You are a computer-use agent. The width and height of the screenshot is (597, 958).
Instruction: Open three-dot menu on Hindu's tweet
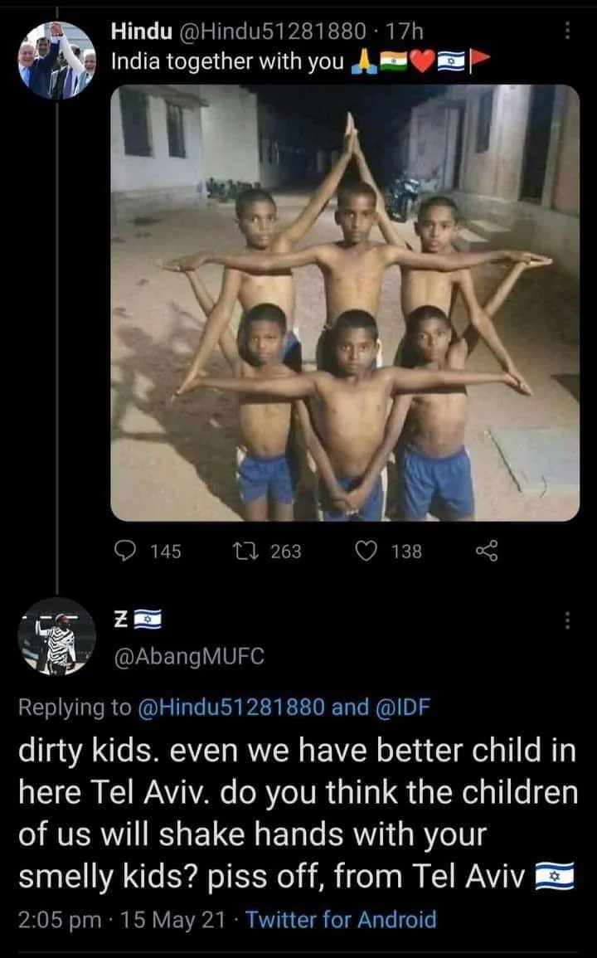coord(567,30)
